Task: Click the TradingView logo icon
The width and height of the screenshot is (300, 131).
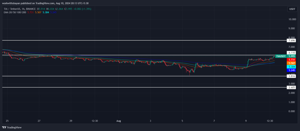Action: (x=4, y=127)
